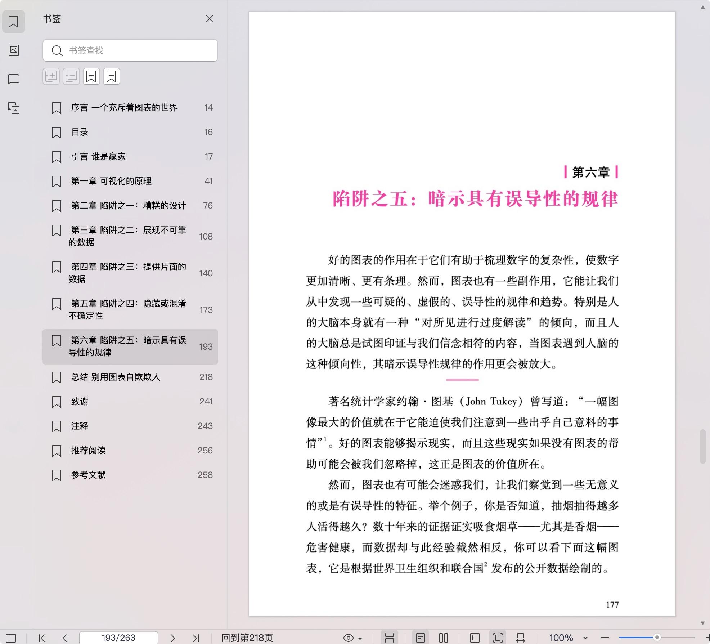Open the thumbnails panel icon in sidebar
The image size is (710, 644).
click(14, 50)
